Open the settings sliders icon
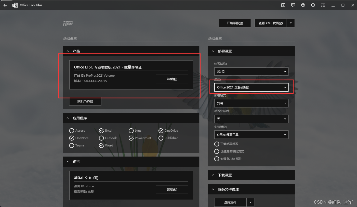 coord(323,5)
